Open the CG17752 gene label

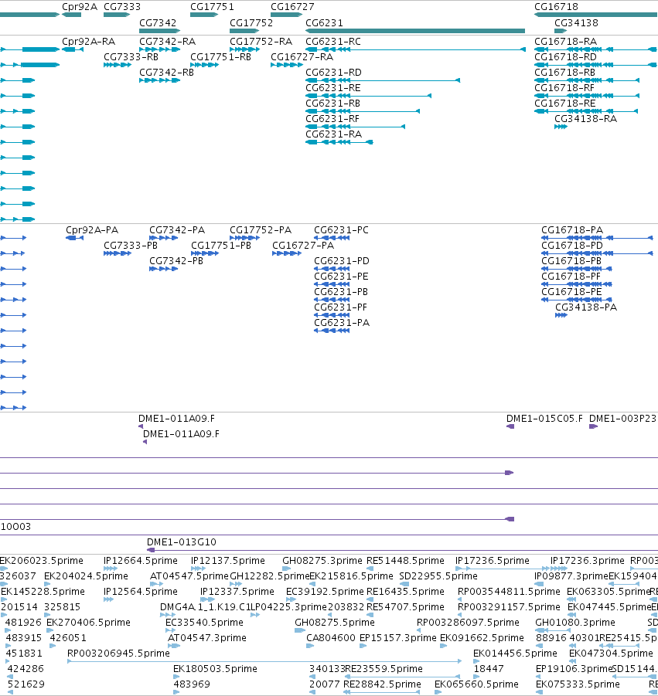(x=251, y=22)
